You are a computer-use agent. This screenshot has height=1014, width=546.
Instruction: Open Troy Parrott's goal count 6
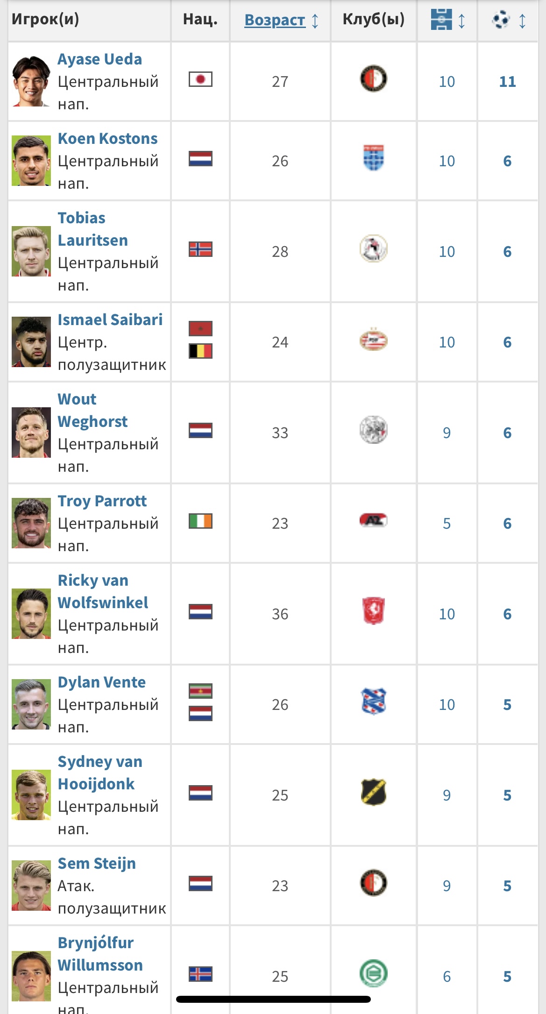507,524
